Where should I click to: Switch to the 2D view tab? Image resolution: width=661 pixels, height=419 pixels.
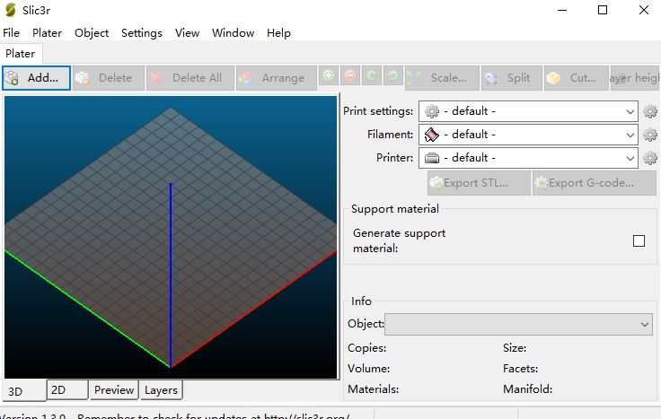pos(67,389)
